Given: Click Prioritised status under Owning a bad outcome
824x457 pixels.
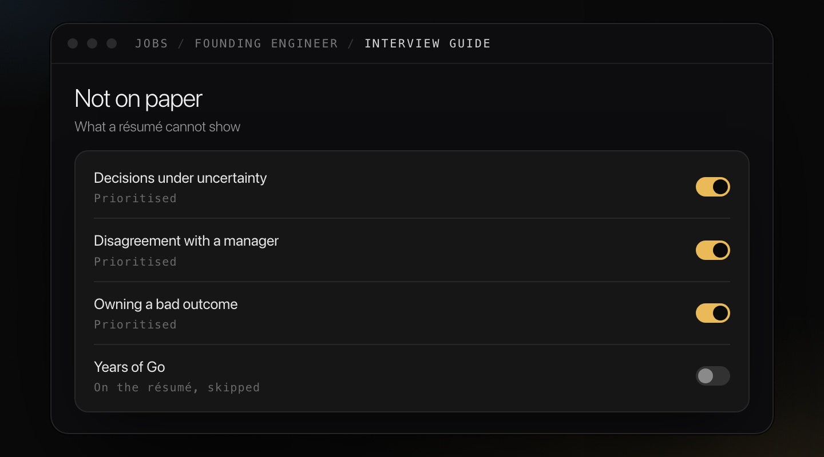Looking at the screenshot, I should pyautogui.click(x=135, y=324).
